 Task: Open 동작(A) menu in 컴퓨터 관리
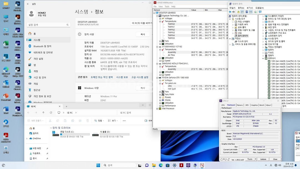click(x=241, y=8)
